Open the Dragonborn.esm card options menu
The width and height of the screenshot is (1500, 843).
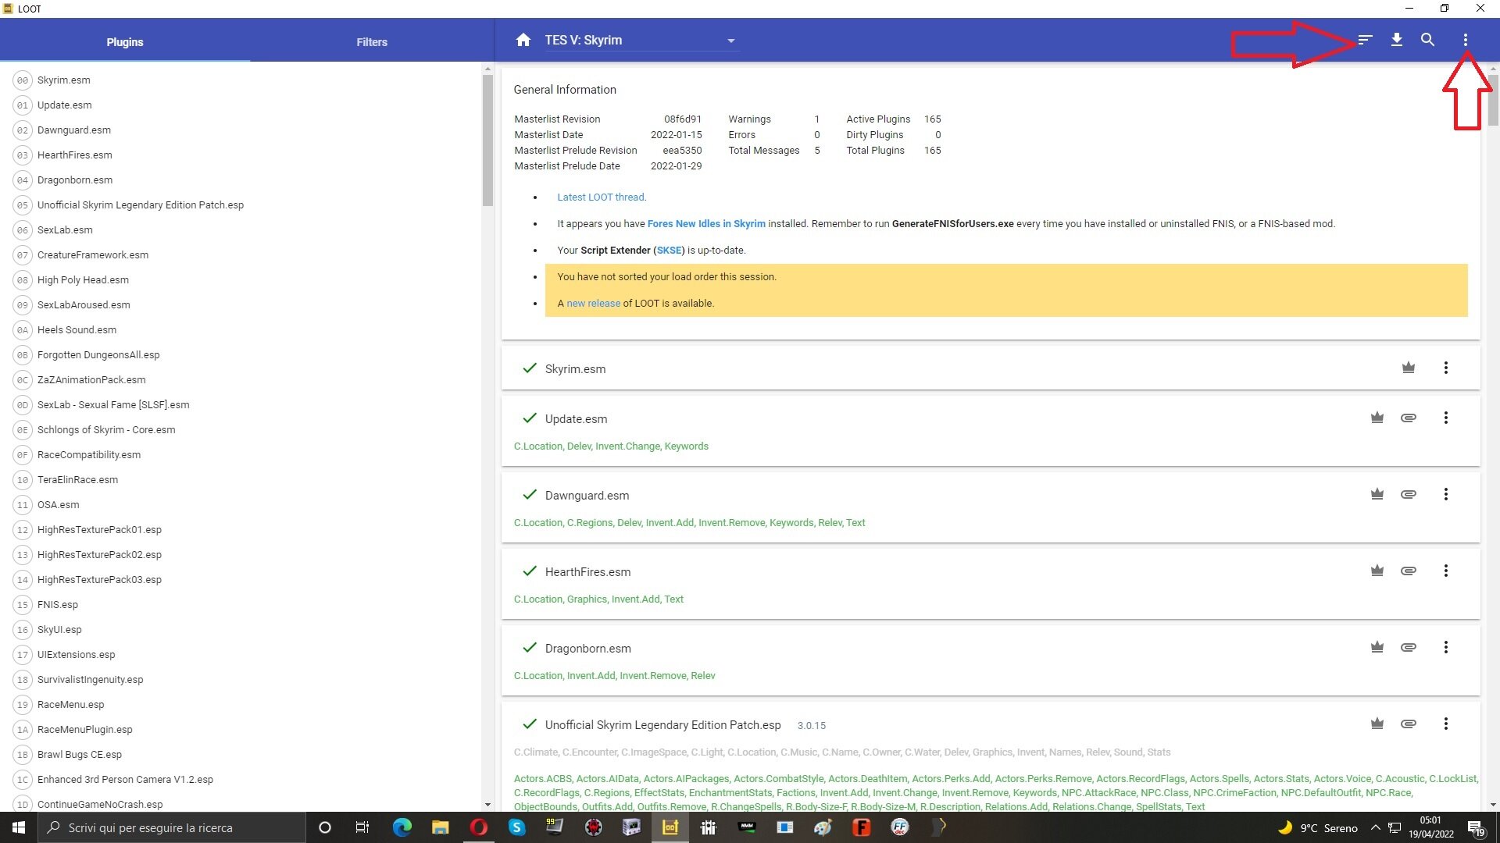point(1446,647)
